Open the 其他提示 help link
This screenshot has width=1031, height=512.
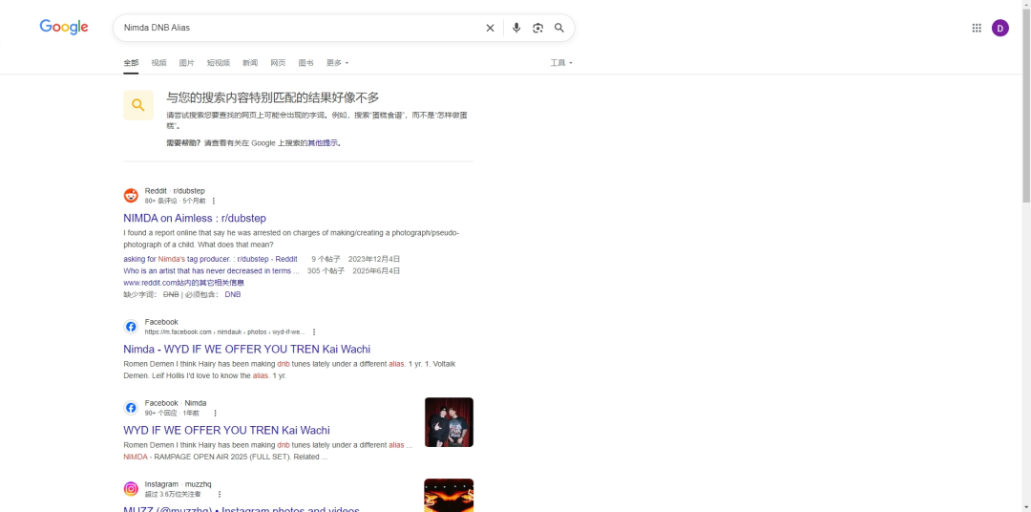(x=324, y=142)
